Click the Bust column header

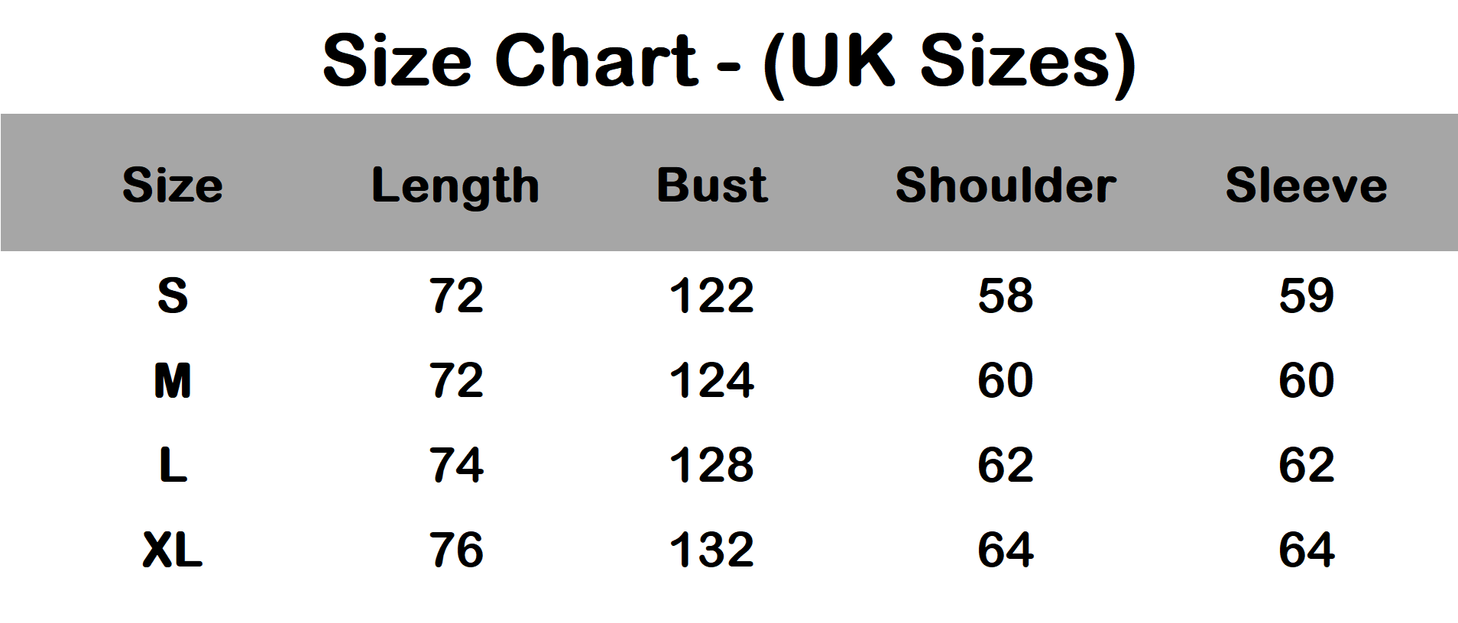[x=712, y=186]
